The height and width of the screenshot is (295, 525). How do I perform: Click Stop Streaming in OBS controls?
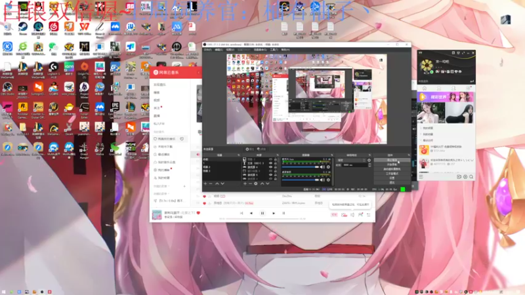pyautogui.click(x=392, y=160)
